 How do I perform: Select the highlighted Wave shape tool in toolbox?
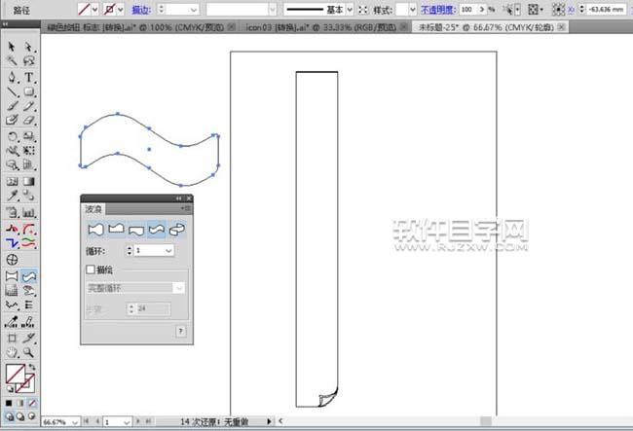point(29,276)
